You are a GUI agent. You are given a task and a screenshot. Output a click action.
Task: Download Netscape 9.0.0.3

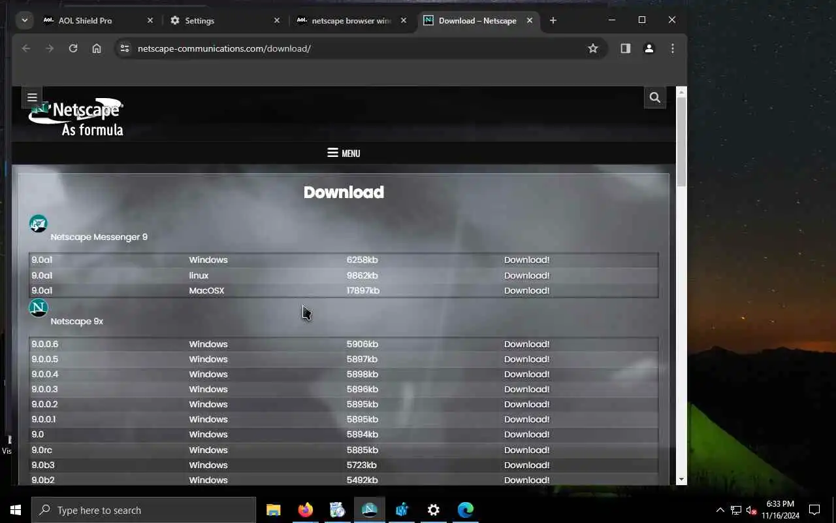coord(526,390)
